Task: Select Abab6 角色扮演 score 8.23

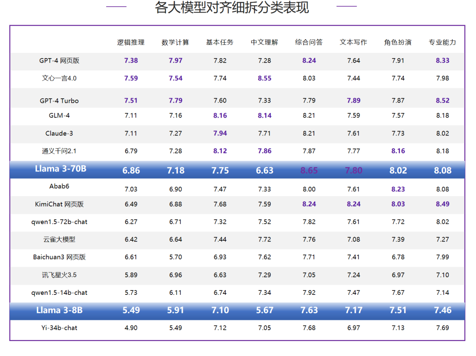Action: 398,189
